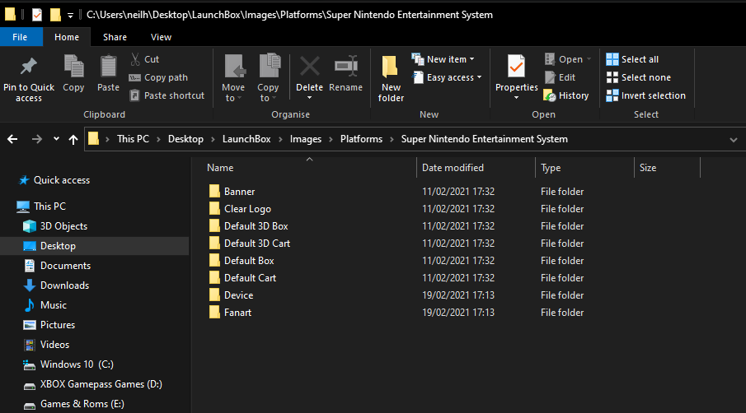Screen dimensions: 746x413
Task: Switch to the Share ribbon tab
Action: (115, 37)
